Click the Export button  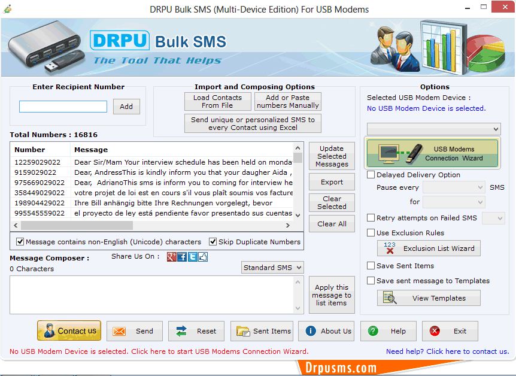(332, 182)
